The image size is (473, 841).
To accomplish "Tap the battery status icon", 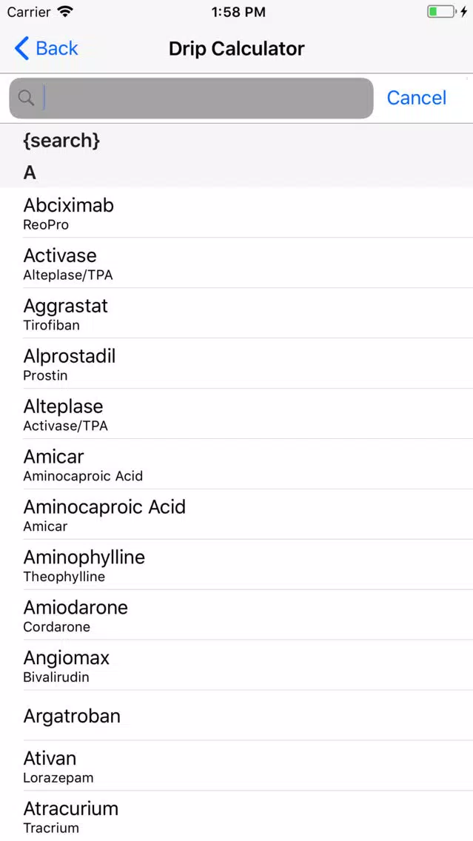I will point(441,12).
